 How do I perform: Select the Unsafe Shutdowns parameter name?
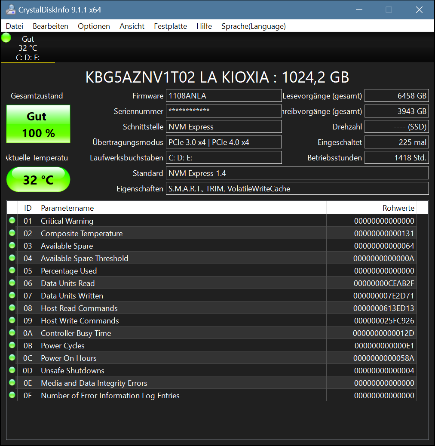[73, 371]
